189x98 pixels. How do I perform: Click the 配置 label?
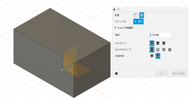point(117,15)
